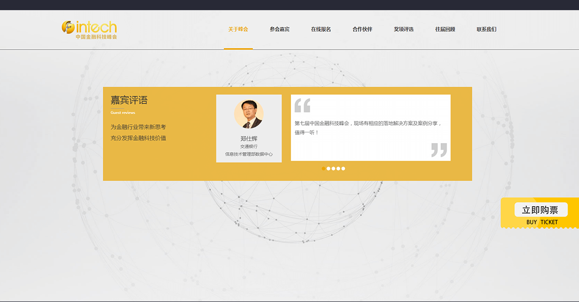Open the 奖项评选 menu item

[404, 29]
